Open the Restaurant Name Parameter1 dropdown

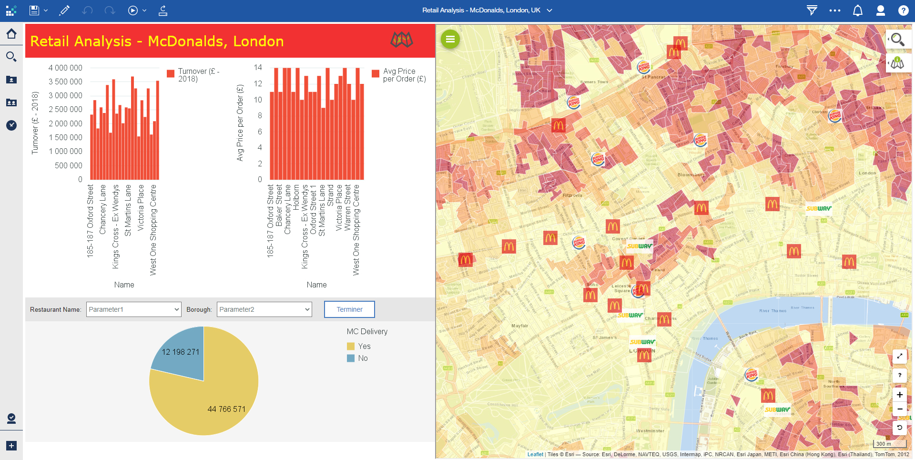pyautogui.click(x=133, y=309)
